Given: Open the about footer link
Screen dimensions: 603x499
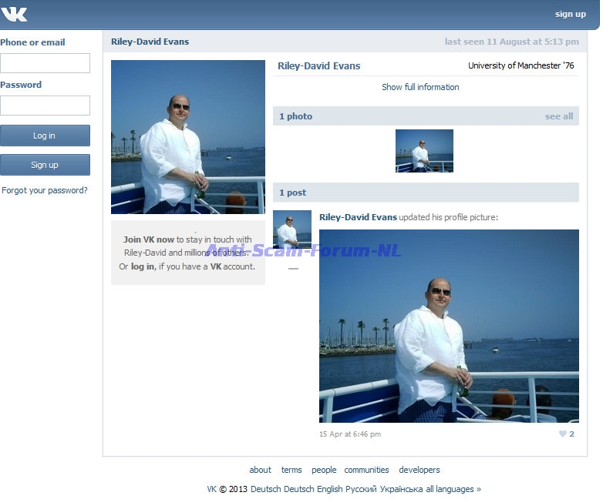Looking at the screenshot, I should tap(260, 470).
